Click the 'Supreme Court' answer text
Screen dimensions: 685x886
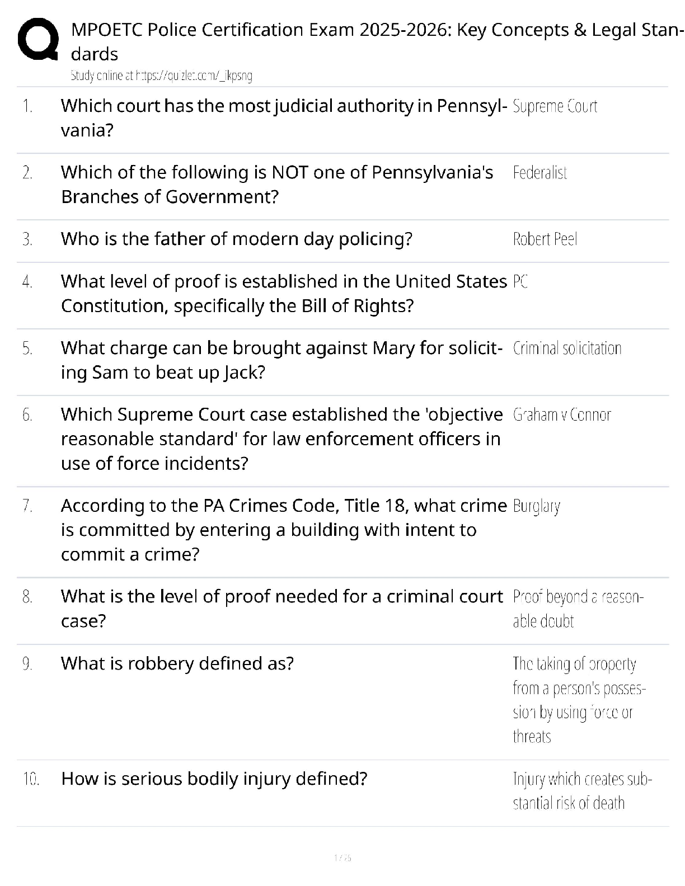[555, 106]
